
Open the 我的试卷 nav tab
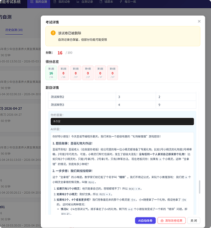click(62, 2)
